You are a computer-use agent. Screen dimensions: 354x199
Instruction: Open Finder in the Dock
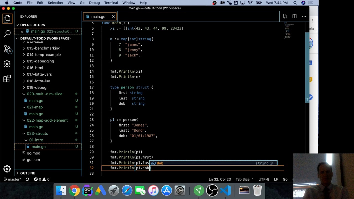click(x=61, y=190)
